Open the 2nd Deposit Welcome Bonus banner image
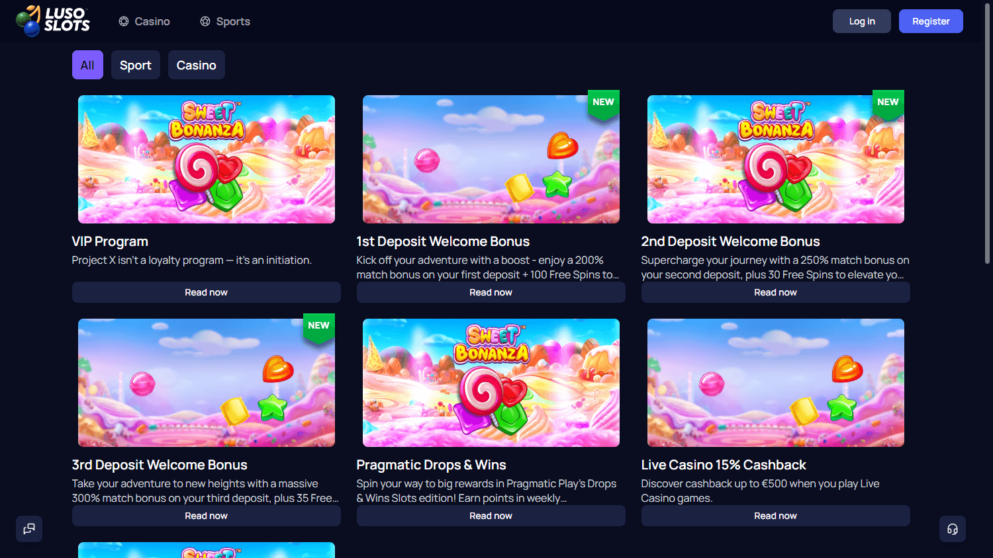This screenshot has height=558, width=993. tap(776, 159)
